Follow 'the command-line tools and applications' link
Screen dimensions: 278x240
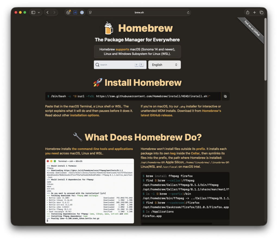coord(89,151)
